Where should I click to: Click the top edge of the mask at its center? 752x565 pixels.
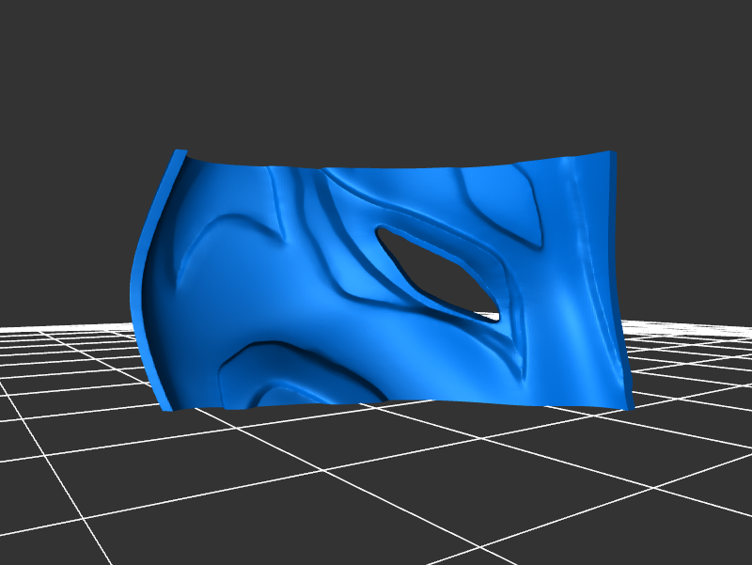395,169
